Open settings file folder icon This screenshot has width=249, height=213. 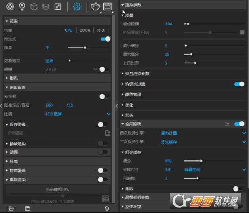tap(11, 208)
